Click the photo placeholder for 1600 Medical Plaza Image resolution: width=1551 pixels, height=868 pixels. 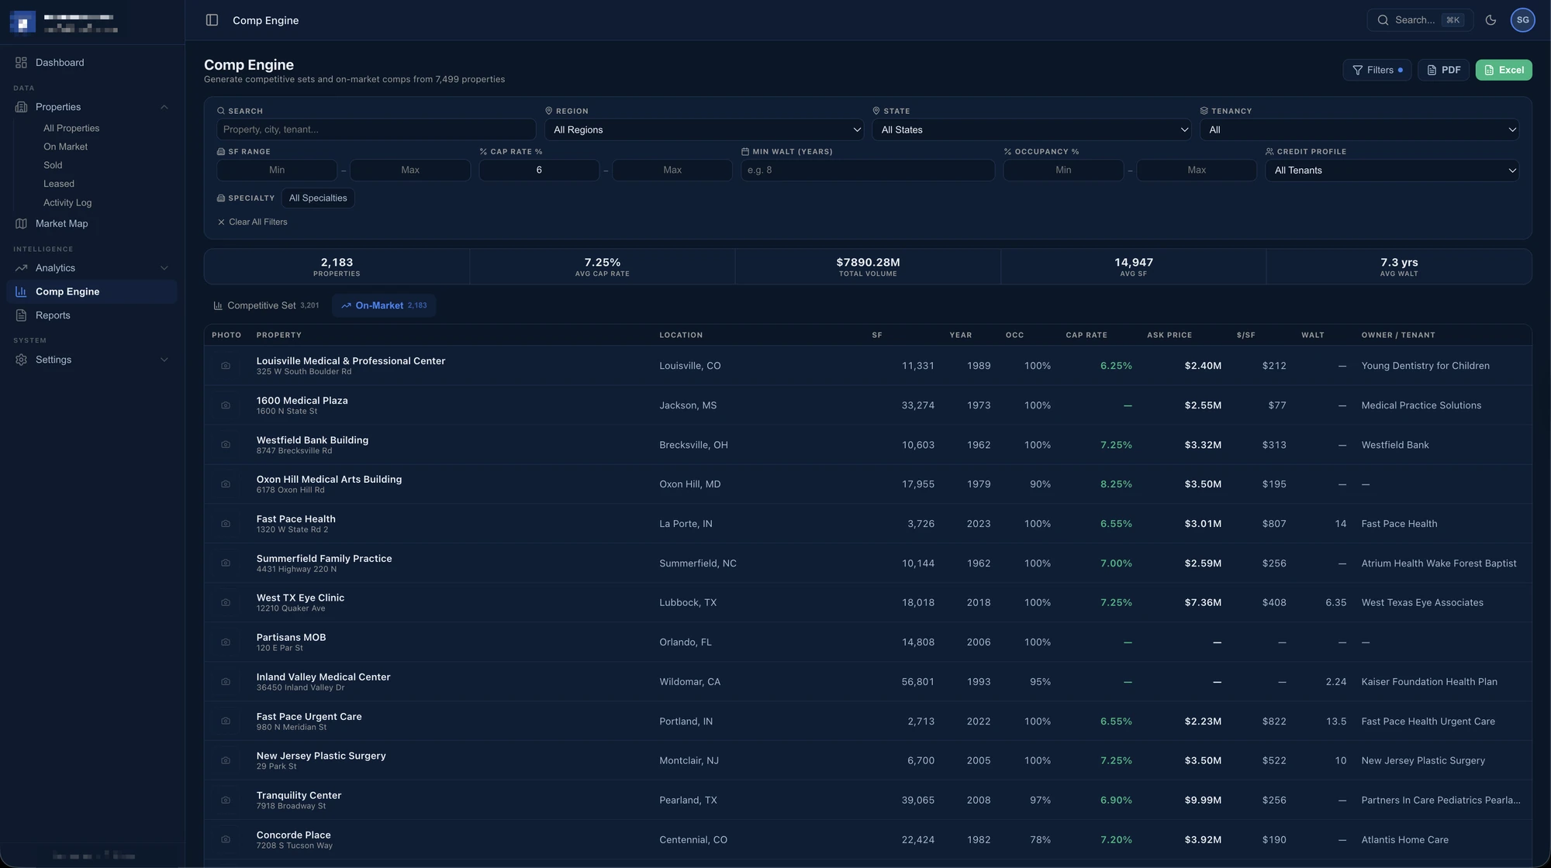pyautogui.click(x=226, y=405)
